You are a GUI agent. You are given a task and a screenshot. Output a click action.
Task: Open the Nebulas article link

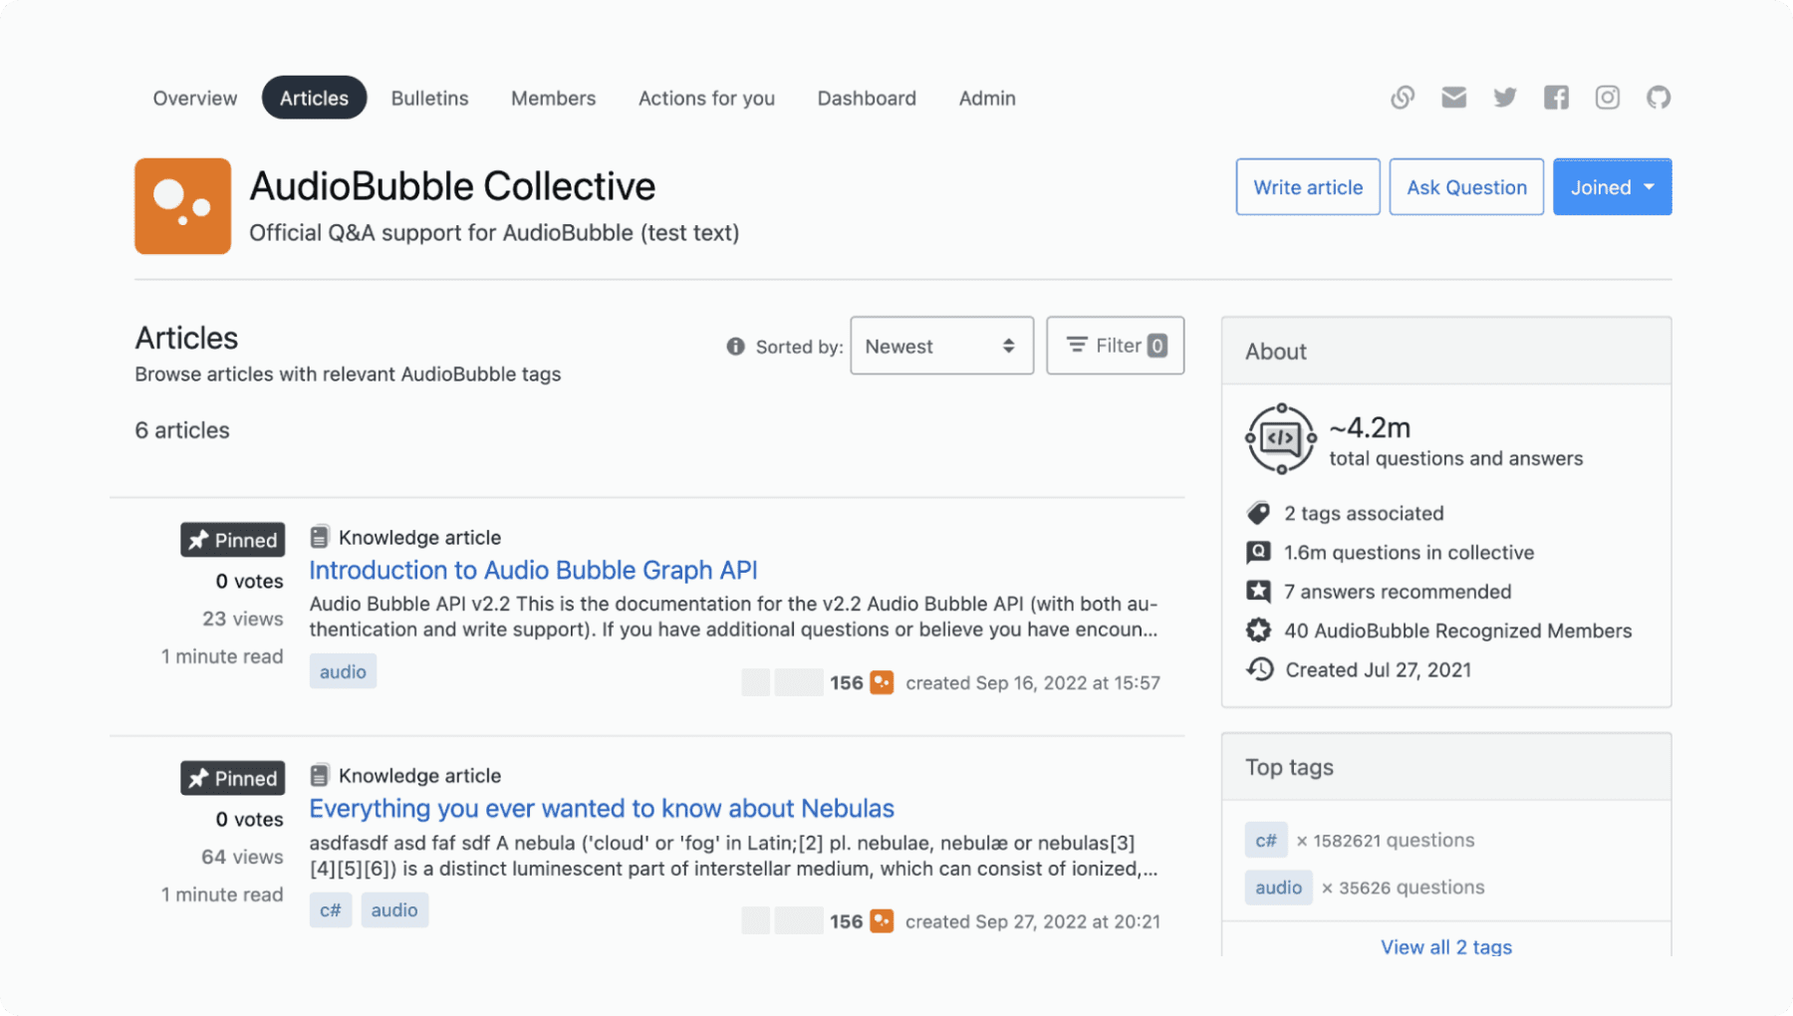(602, 808)
